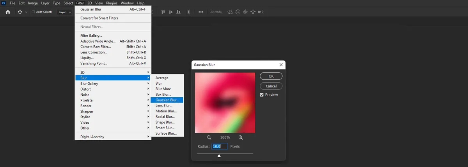
Task: Open the 3D menu in menu bar
Action: (x=89, y=3)
